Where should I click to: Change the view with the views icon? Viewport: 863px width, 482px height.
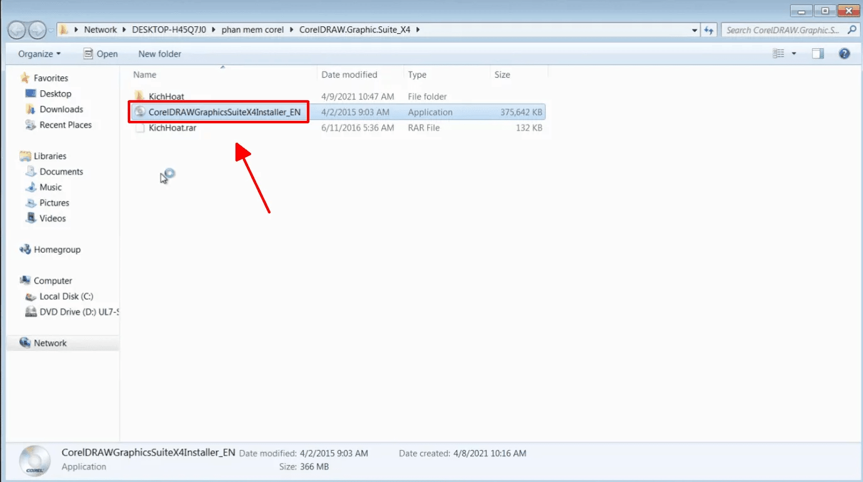click(778, 54)
